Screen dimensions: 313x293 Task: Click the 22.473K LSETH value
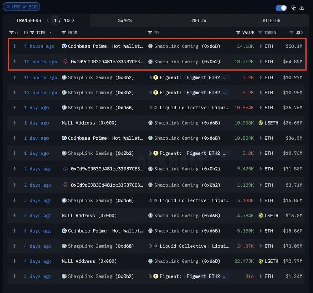point(244,261)
